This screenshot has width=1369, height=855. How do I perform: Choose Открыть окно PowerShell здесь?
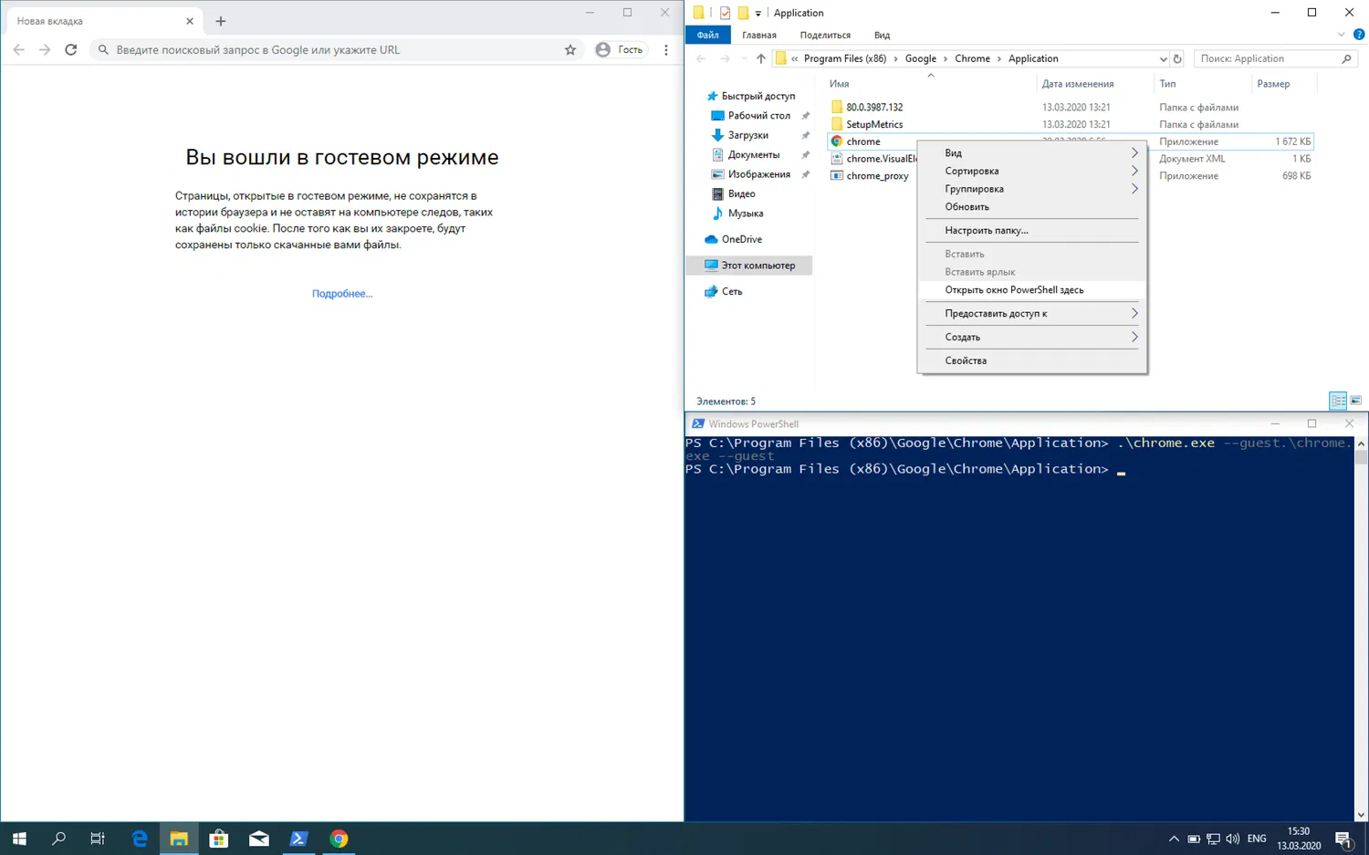click(1031, 290)
